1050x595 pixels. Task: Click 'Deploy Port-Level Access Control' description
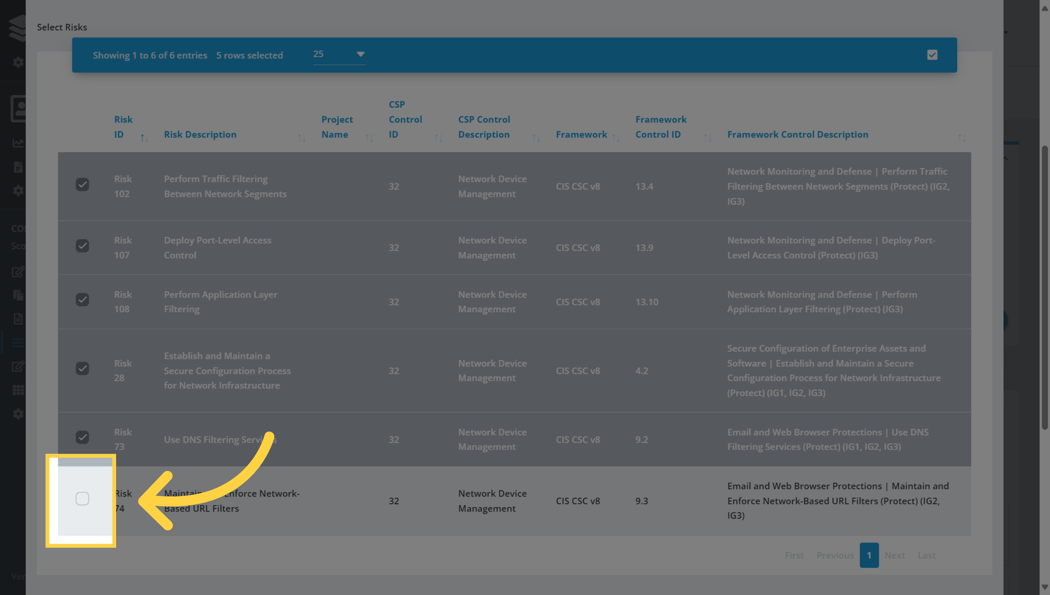218,248
